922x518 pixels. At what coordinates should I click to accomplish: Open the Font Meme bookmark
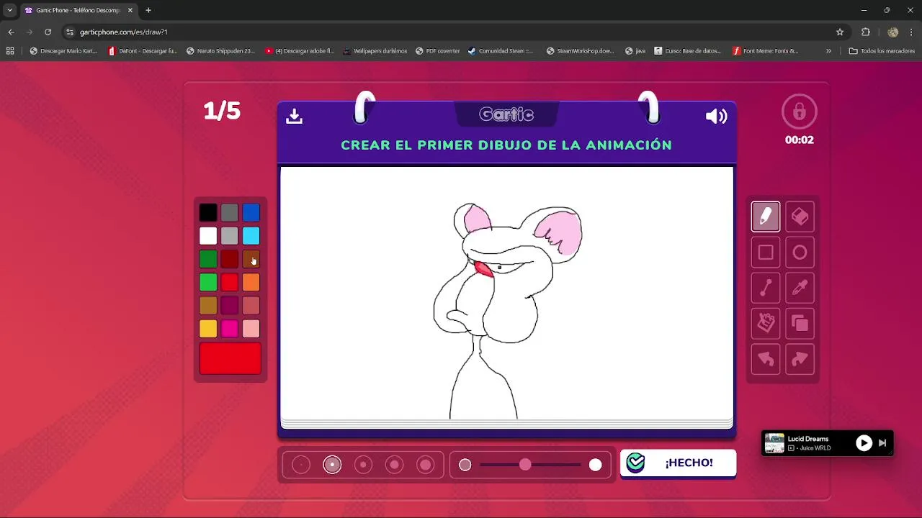tap(765, 51)
